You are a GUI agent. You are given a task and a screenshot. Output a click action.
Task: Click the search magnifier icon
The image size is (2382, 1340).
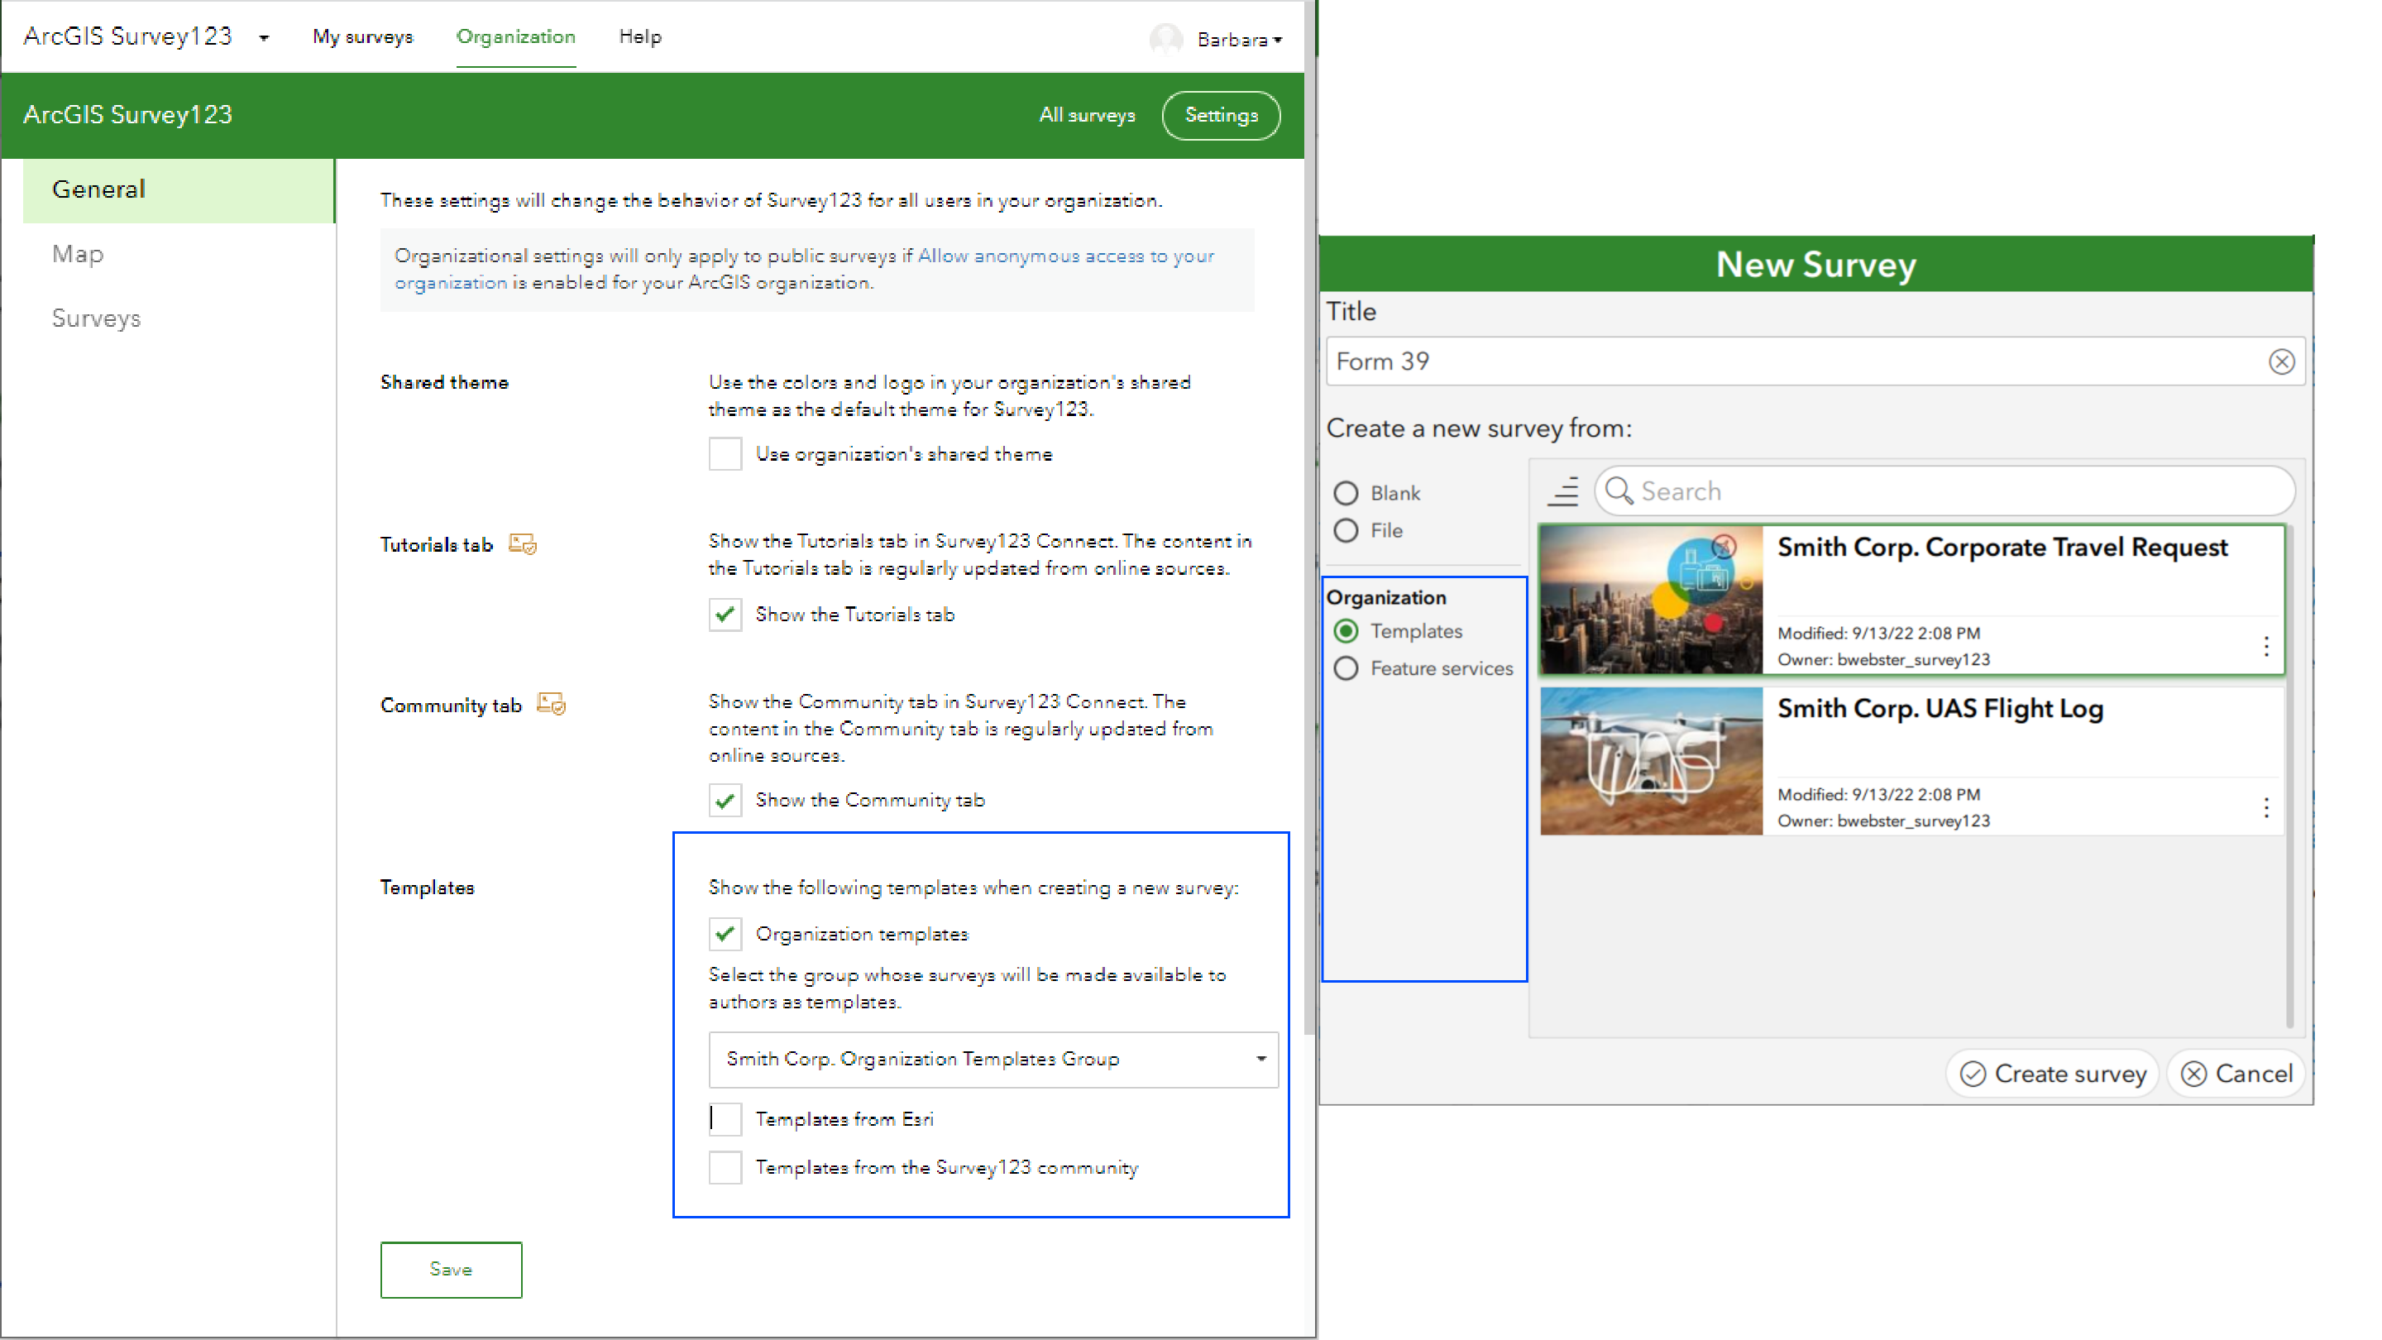point(1619,491)
